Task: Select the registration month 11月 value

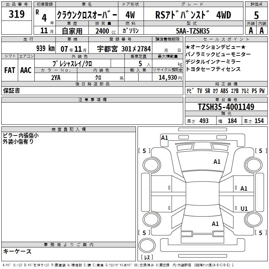Action: [47, 31]
